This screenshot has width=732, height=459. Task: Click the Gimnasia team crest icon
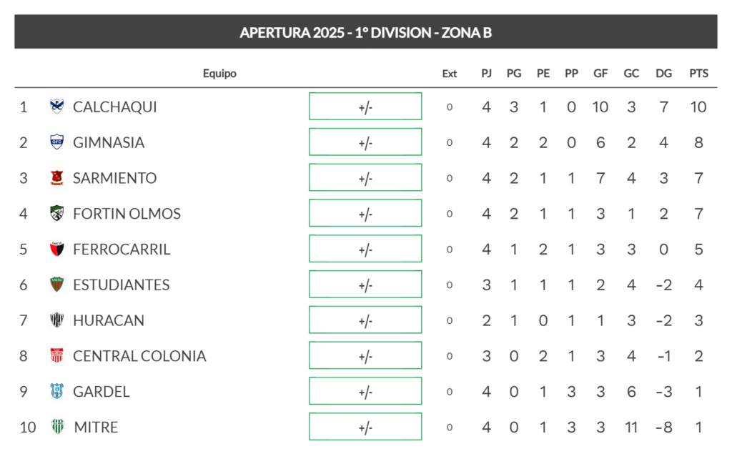(57, 142)
